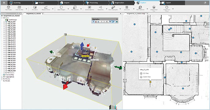Open the dropdown arrow next to Measure Points
210x110 pixels.
(53, 9)
